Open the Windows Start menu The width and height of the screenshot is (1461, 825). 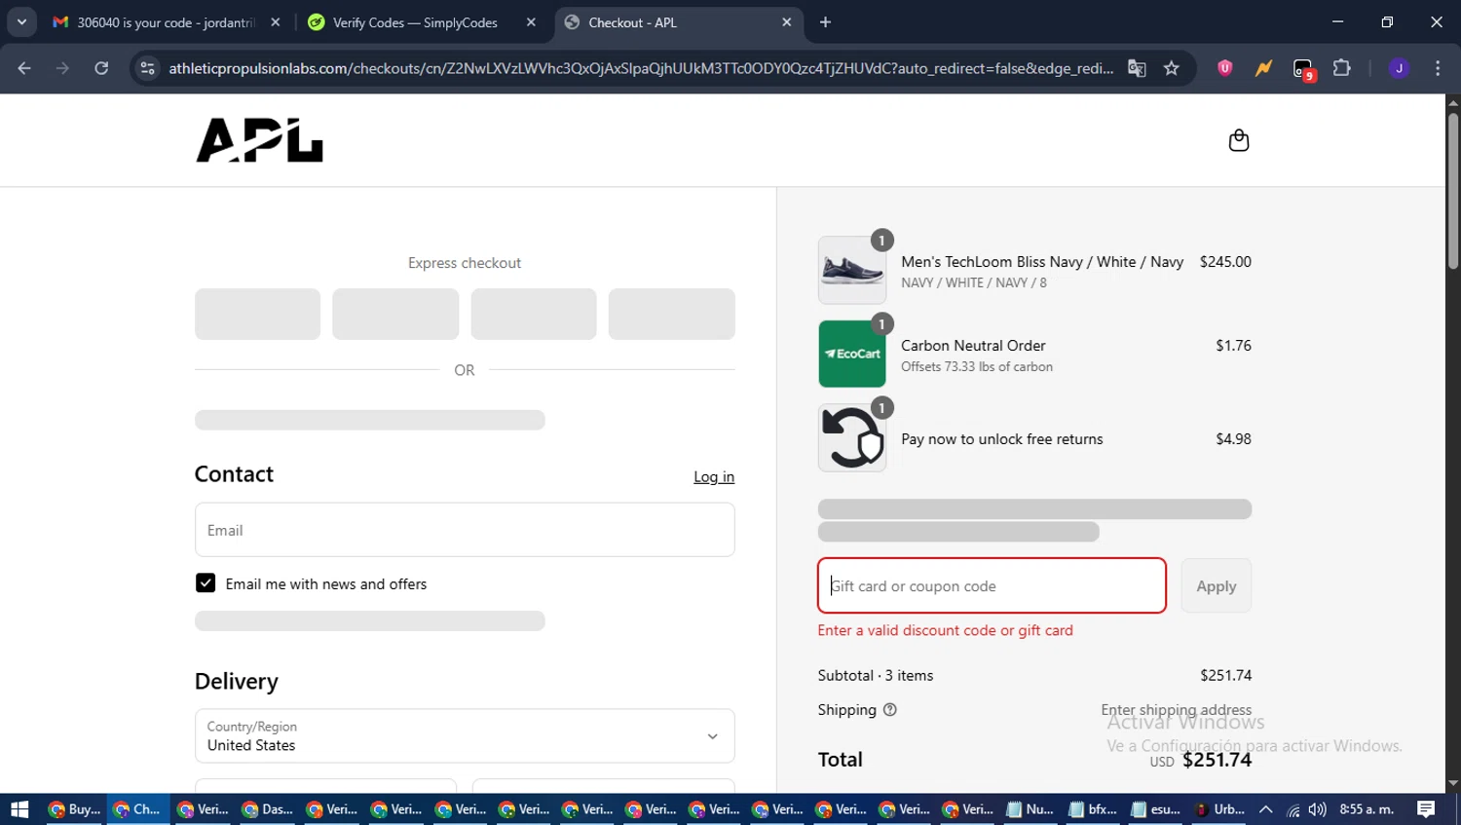pyautogui.click(x=19, y=809)
